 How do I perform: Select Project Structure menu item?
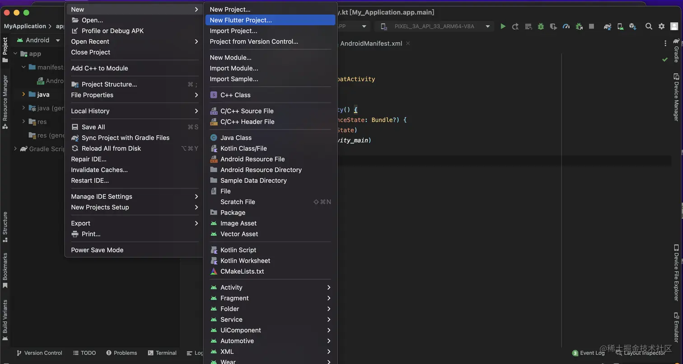click(x=135, y=84)
